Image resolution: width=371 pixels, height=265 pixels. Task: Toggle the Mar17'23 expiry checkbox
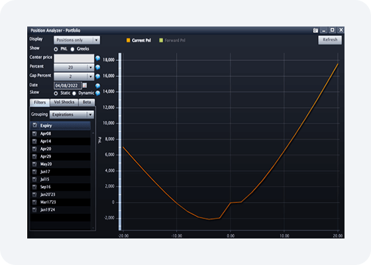[x=34, y=202]
